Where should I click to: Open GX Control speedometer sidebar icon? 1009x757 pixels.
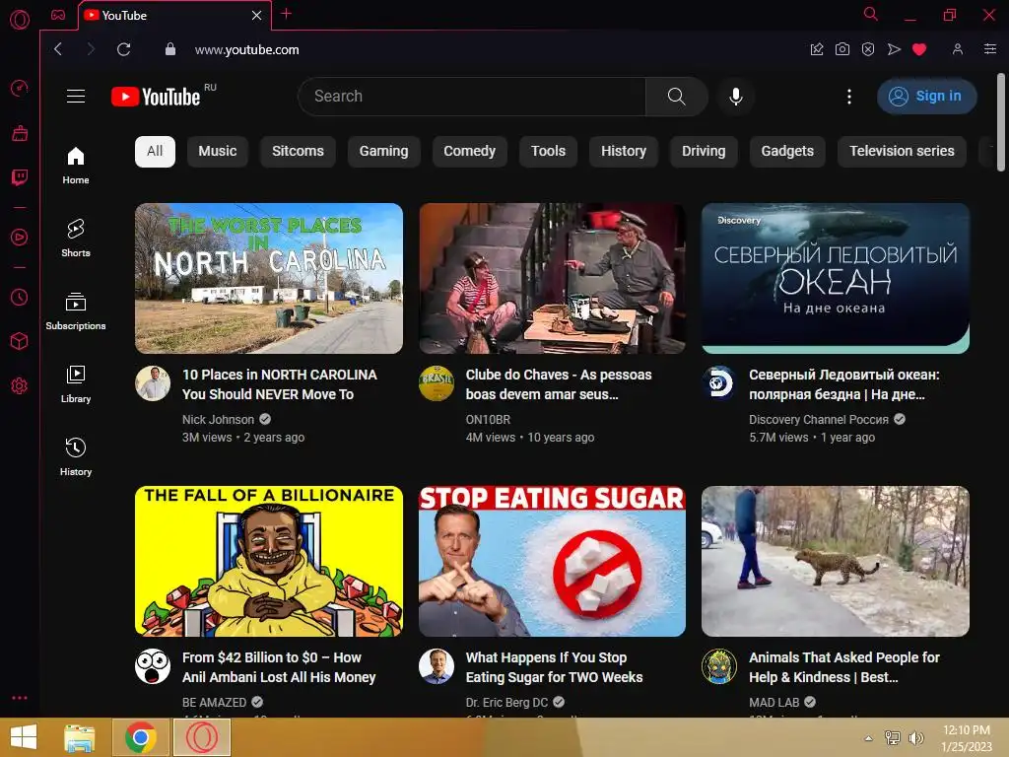pyautogui.click(x=20, y=88)
